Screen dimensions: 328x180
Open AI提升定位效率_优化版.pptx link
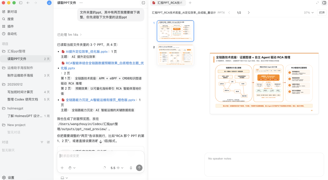[x=87, y=51]
